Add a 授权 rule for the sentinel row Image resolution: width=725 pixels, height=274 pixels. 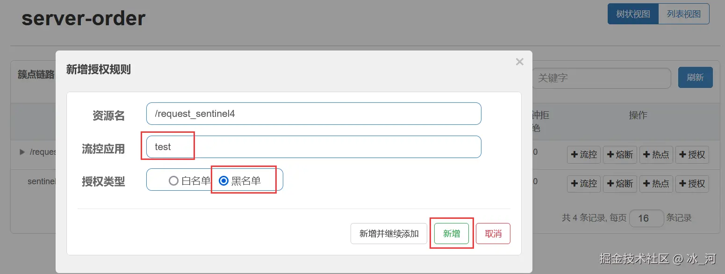pyautogui.click(x=692, y=184)
